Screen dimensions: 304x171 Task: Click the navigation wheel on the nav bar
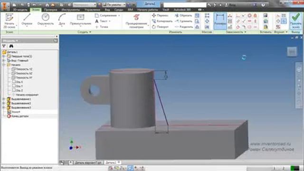tap(299, 70)
